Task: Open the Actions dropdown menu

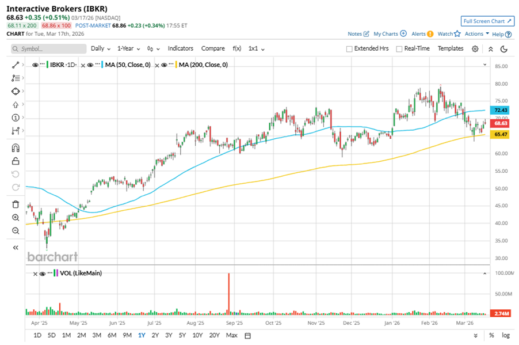Action: coord(477,34)
